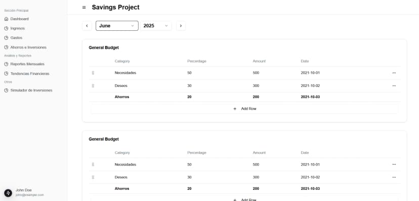Click Percentage header in first budget table

(x=197, y=61)
